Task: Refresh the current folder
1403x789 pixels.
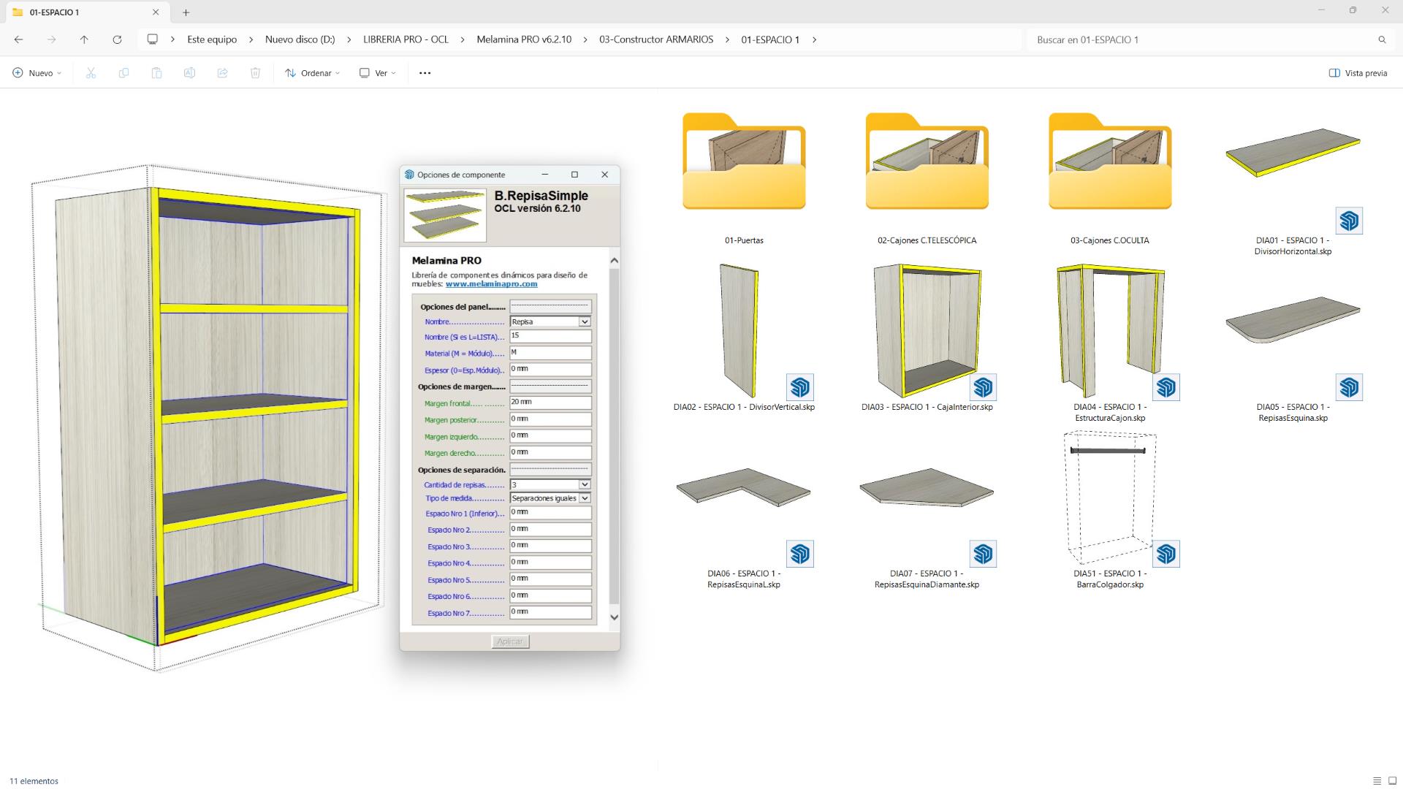Action: point(117,39)
